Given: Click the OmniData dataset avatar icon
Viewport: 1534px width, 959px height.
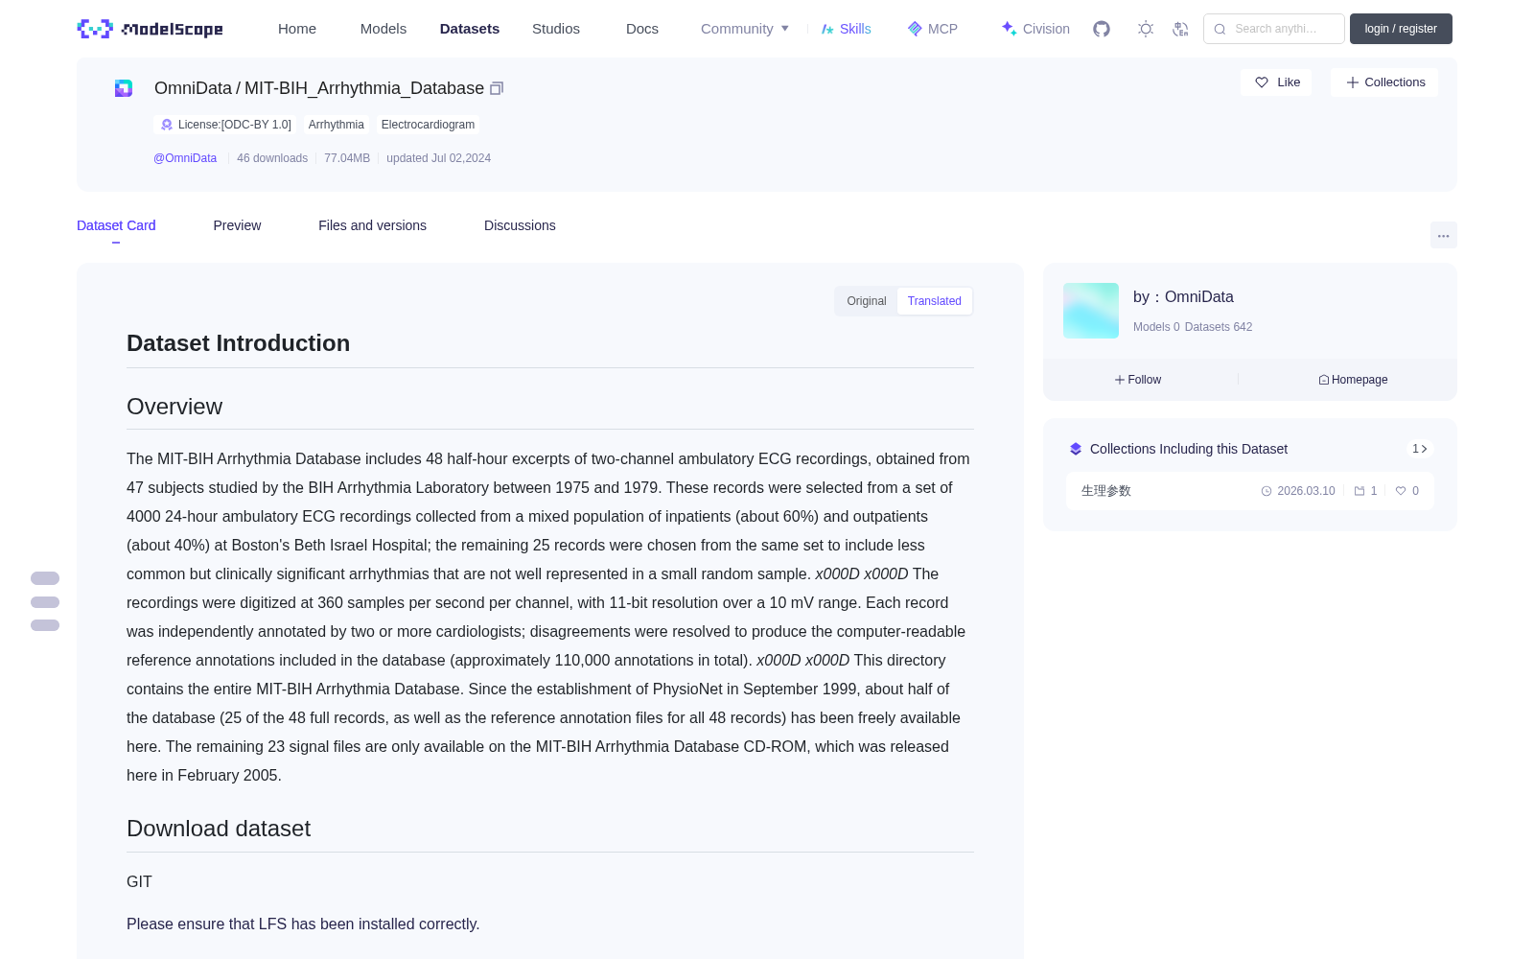Looking at the screenshot, I should (x=124, y=88).
